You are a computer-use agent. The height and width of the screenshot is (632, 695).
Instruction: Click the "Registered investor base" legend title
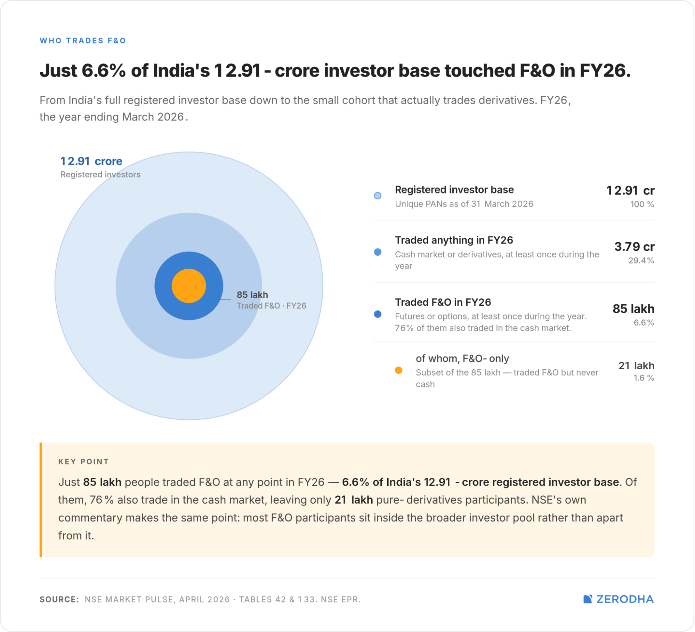point(454,190)
